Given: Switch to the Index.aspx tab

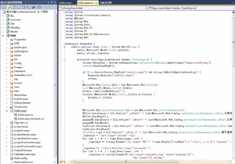Looking at the screenshot, I should click(x=66, y=3).
